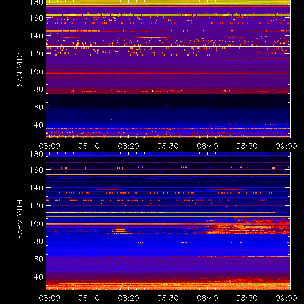Click the bright yellow line near 113 MHz in LEARMONTH
Viewport: 304px width, 304px height.
(x=161, y=212)
